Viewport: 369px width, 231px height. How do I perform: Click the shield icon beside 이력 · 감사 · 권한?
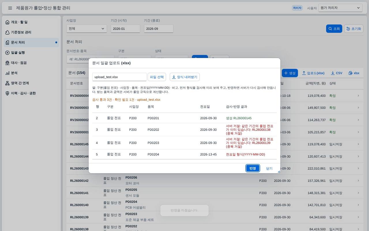click(7, 93)
